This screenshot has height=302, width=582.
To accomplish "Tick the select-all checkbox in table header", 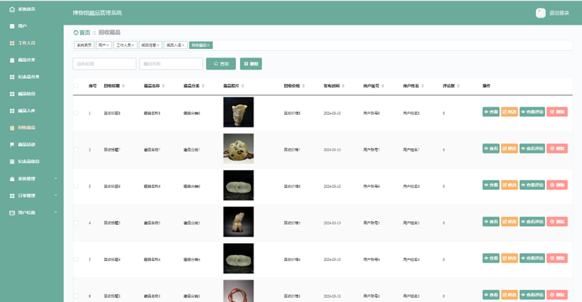I will pos(76,86).
